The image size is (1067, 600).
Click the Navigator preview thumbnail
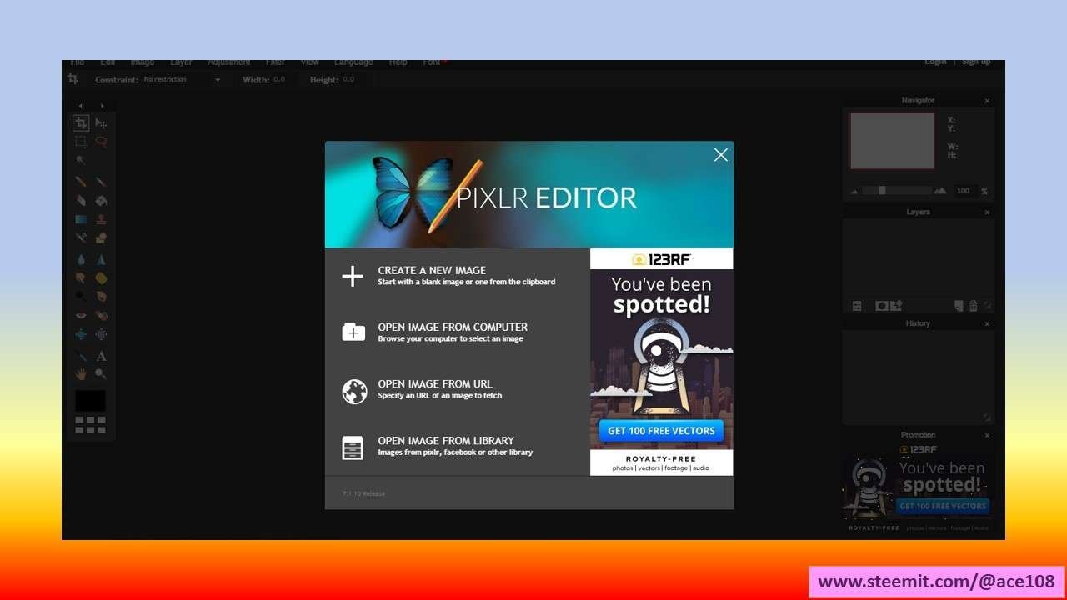click(x=892, y=141)
